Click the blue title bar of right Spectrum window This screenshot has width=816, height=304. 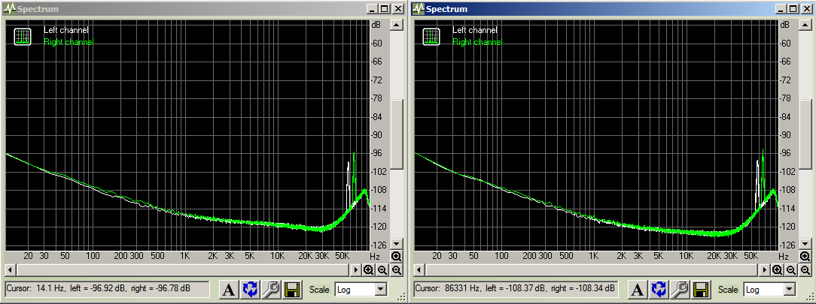(x=612, y=9)
